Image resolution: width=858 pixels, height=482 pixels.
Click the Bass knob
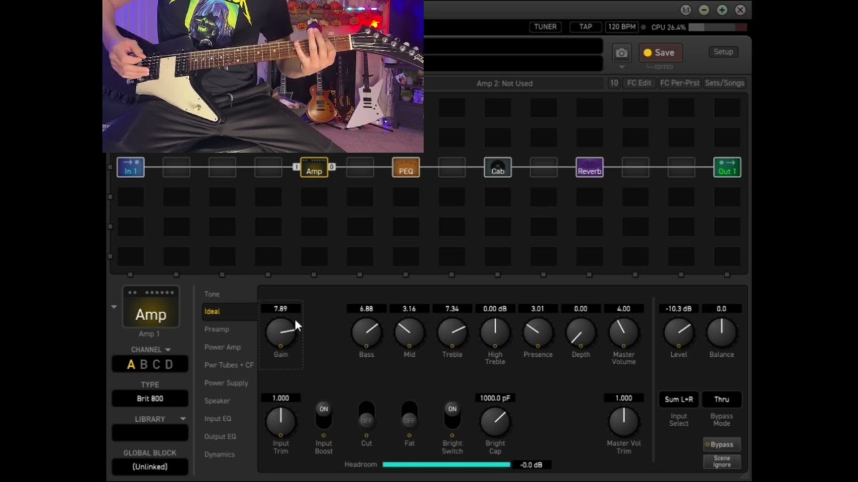[366, 332]
